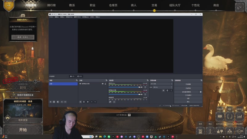
Task: Pop out the scene transitions dock
Action: click(x=172, y=80)
